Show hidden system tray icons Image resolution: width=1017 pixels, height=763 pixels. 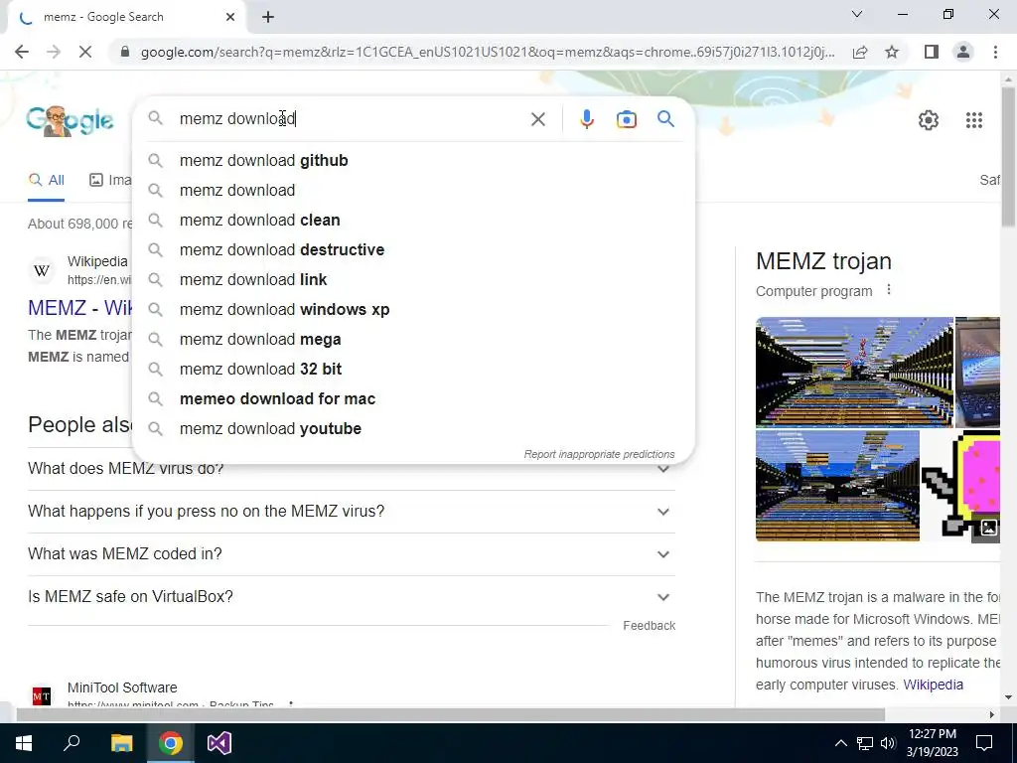tap(840, 743)
